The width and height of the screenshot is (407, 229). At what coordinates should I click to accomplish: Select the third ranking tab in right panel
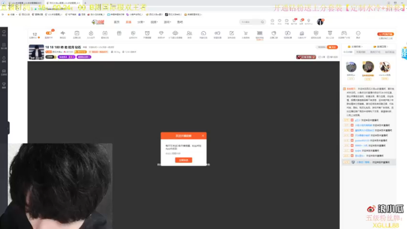(375, 52)
